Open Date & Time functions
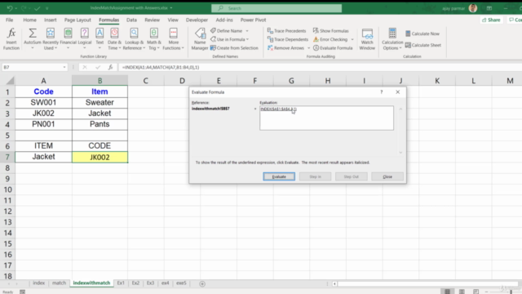522x294 pixels. (x=114, y=38)
